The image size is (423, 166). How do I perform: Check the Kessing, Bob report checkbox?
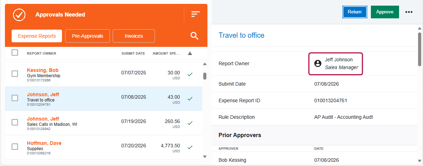coord(15,74)
